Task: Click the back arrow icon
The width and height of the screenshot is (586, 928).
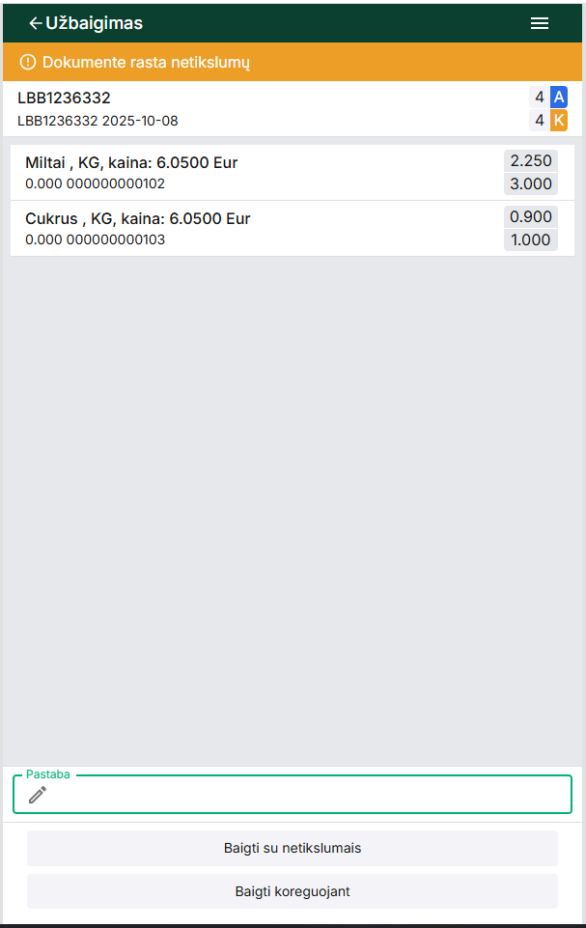Action: pyautogui.click(x=36, y=23)
